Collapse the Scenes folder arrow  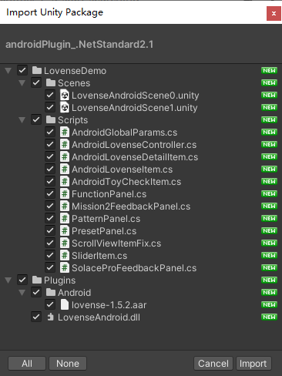point(22,83)
